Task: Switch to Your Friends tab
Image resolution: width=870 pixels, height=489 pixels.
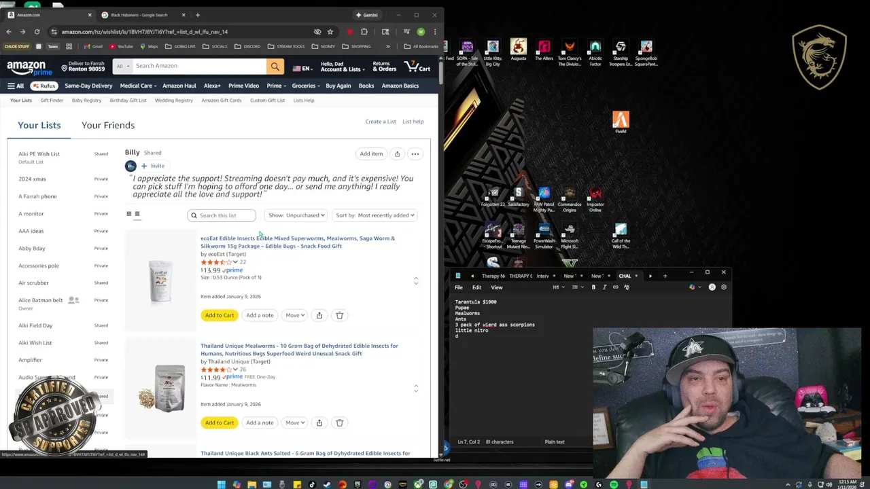Action: point(108,125)
